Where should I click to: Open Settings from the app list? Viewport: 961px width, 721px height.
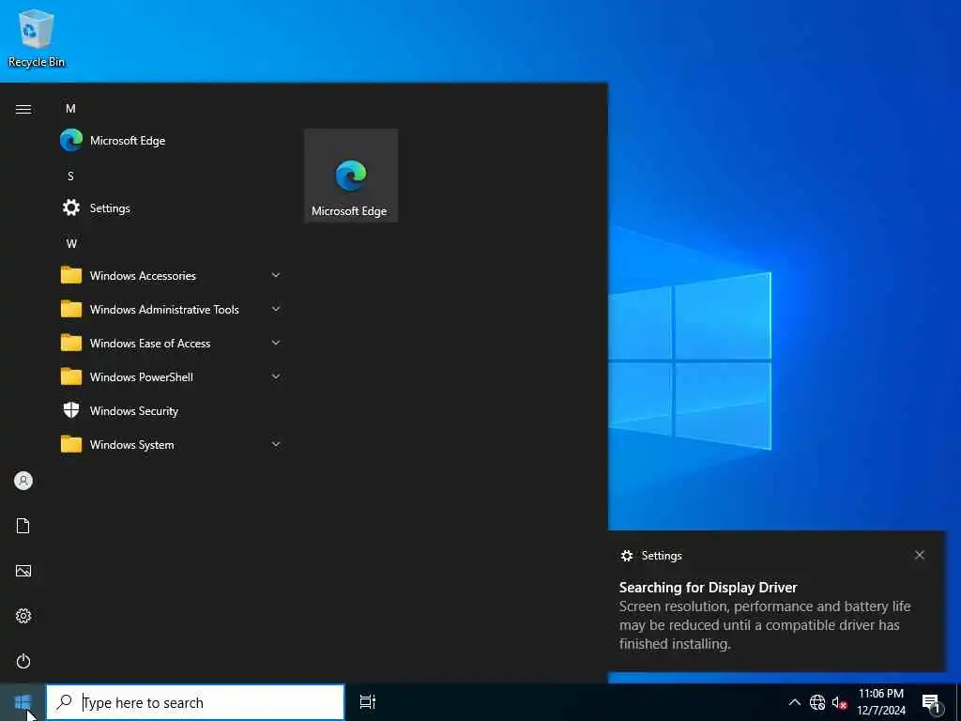click(170, 207)
